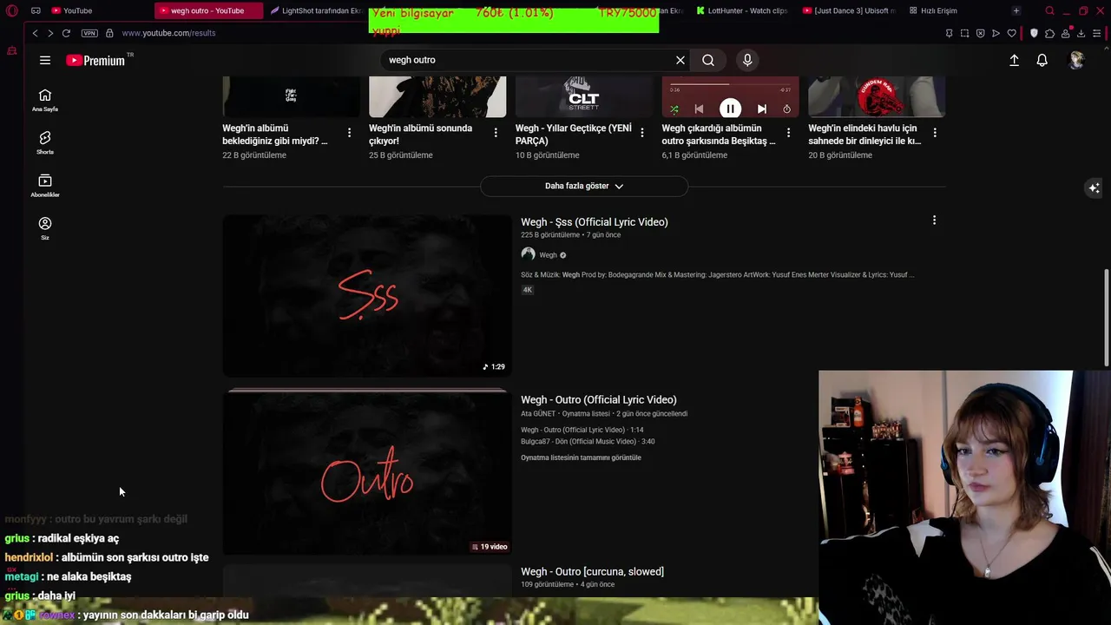Open the extensions cube icon
This screenshot has height=625, width=1111.
1049,33
